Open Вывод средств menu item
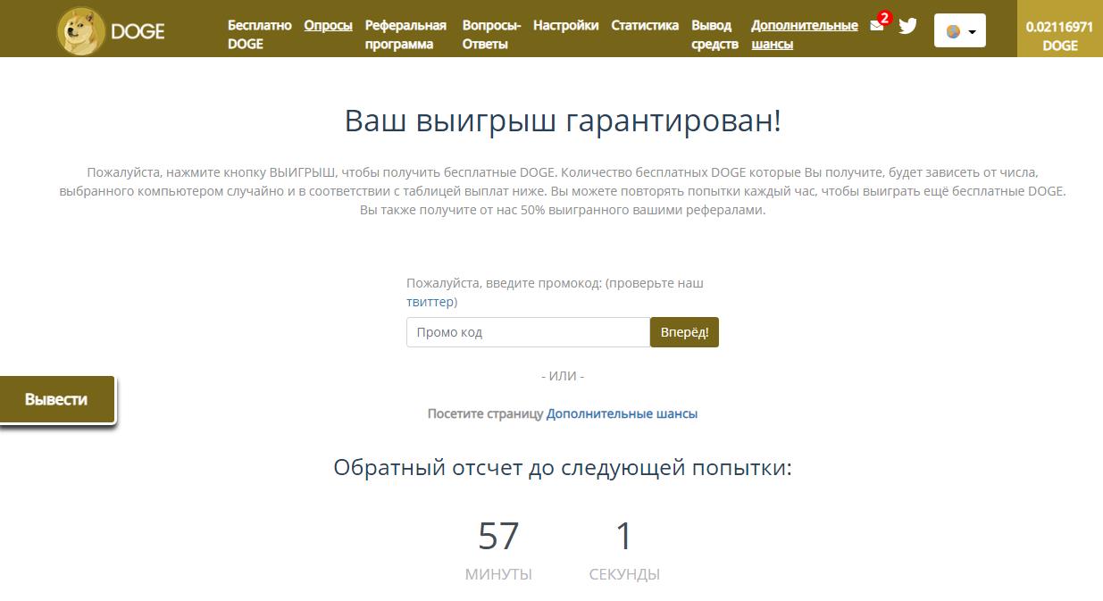 click(714, 35)
